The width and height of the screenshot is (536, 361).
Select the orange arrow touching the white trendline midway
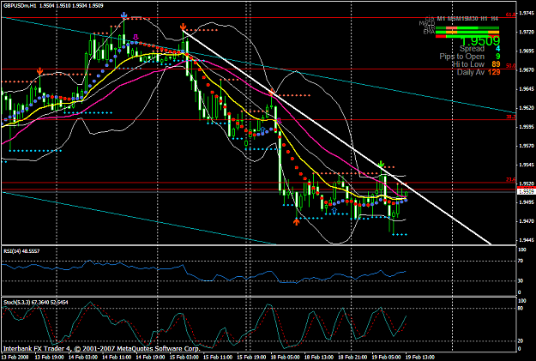coord(272,92)
